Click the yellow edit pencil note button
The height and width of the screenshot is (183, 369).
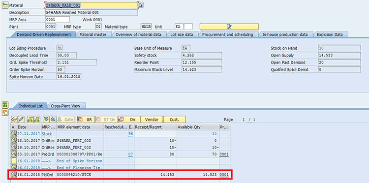pos(229,27)
